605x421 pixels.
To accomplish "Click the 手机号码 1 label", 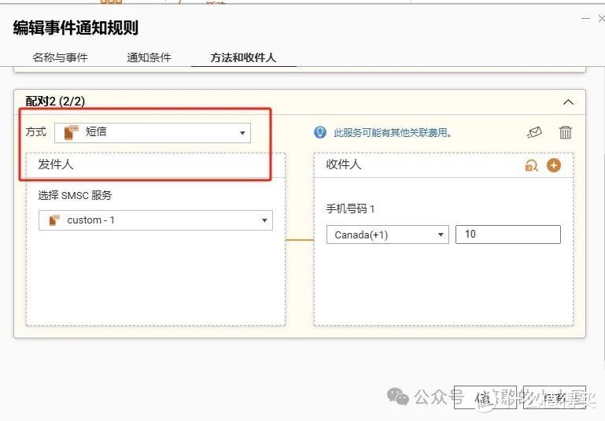I will point(350,209).
